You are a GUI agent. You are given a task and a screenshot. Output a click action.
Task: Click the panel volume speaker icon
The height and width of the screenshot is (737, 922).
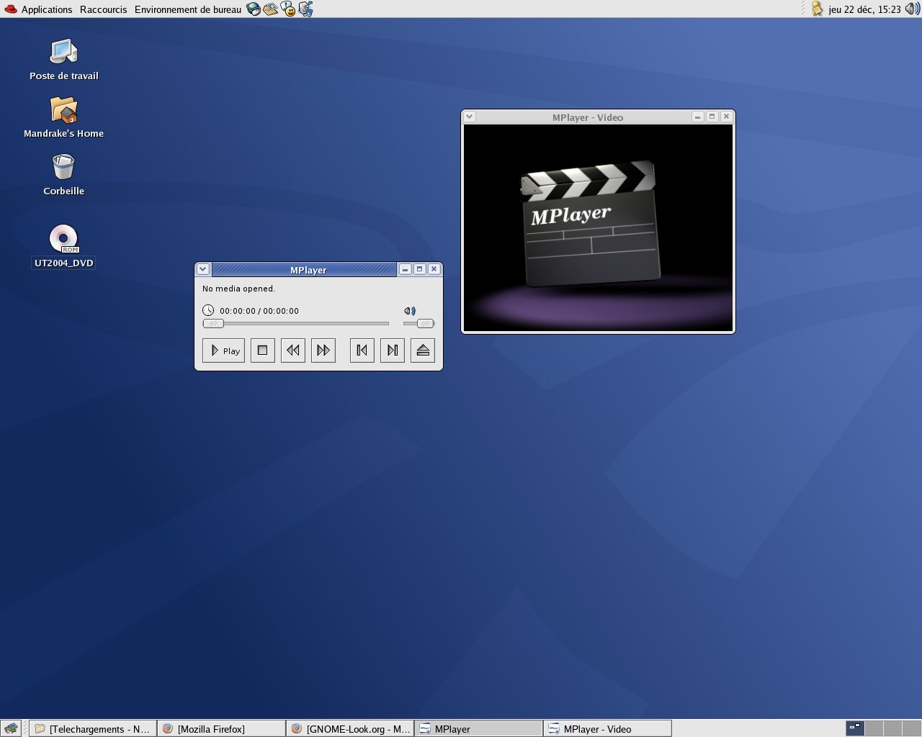pos(912,9)
